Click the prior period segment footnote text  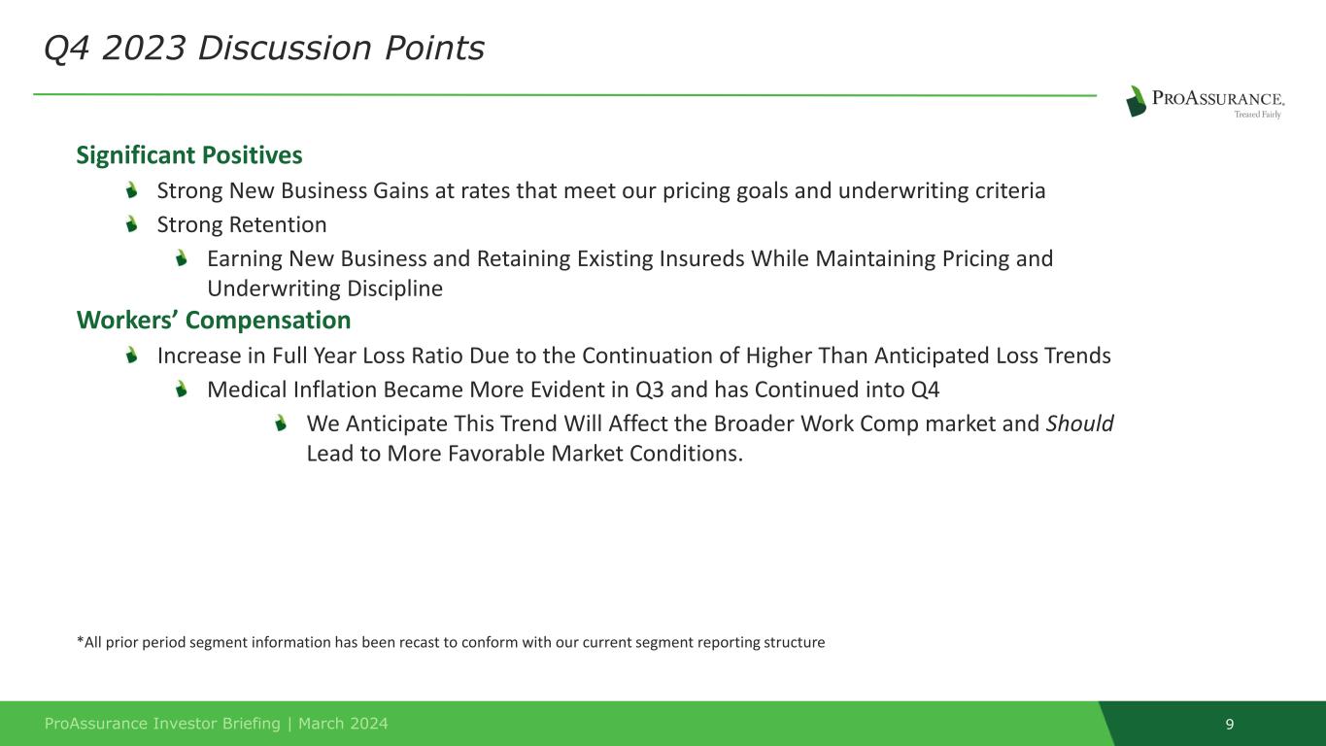(x=450, y=642)
